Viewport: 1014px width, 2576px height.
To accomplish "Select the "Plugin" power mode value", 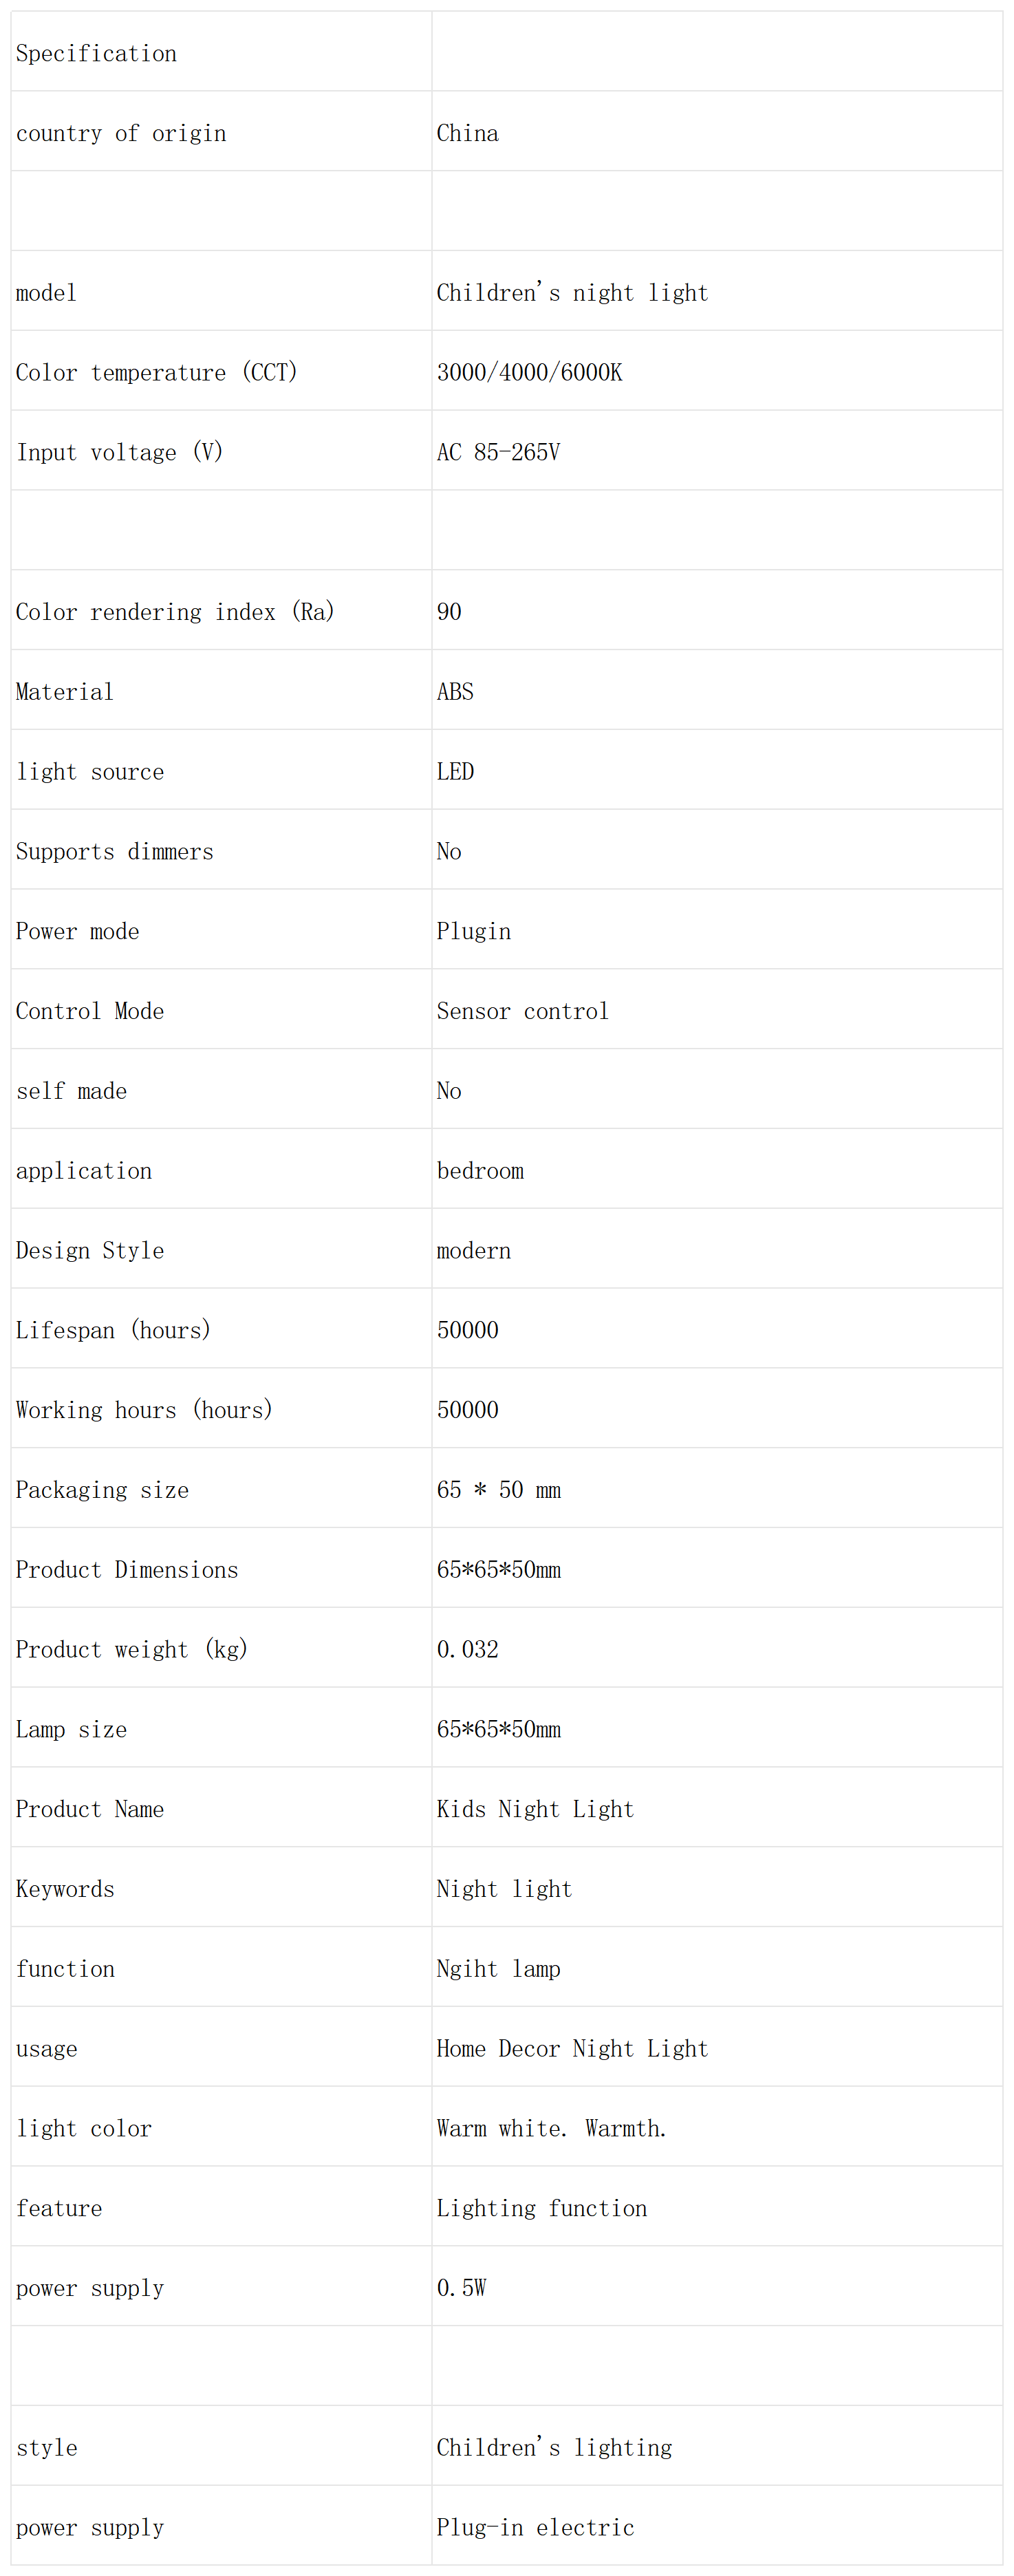I will 473,931.
